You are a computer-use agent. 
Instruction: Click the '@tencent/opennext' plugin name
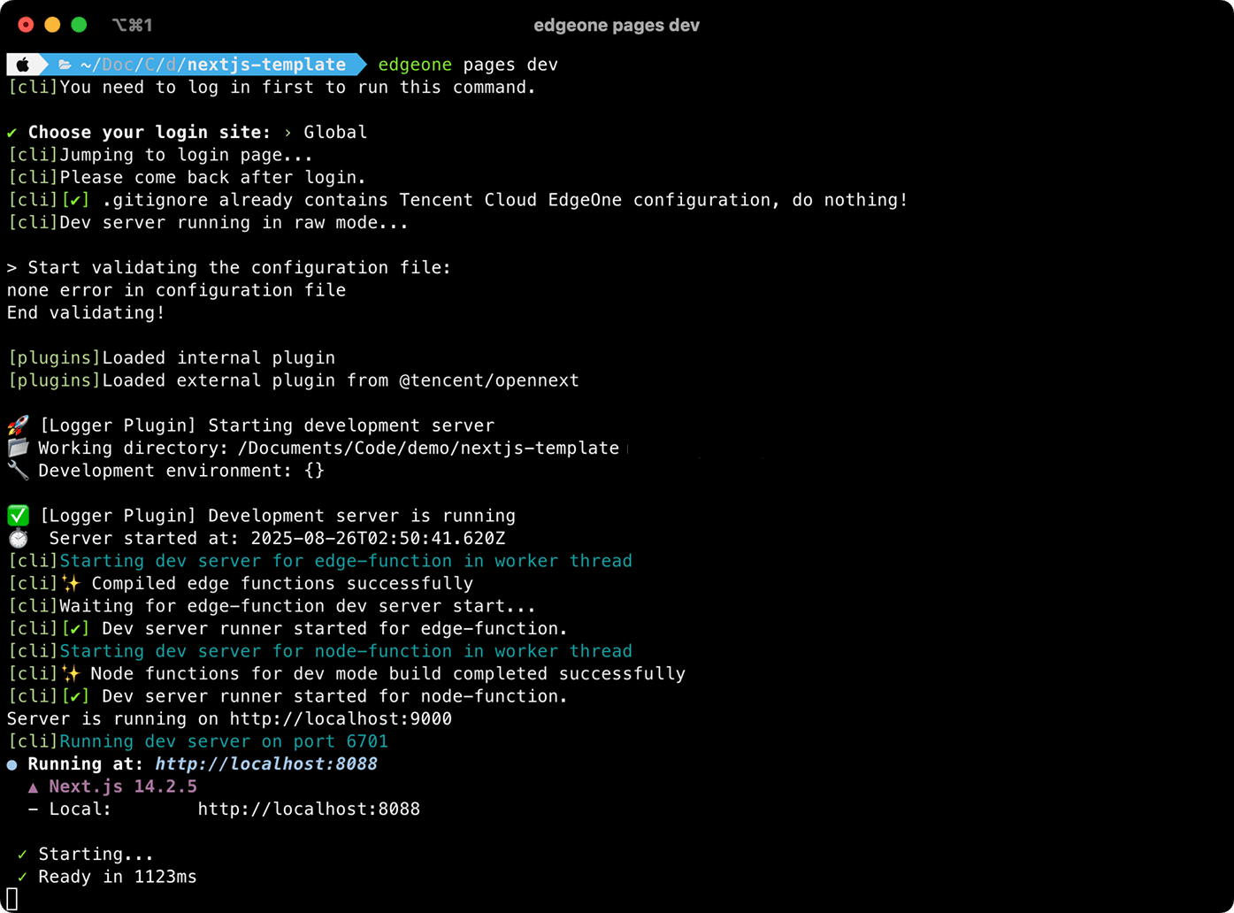pos(489,380)
